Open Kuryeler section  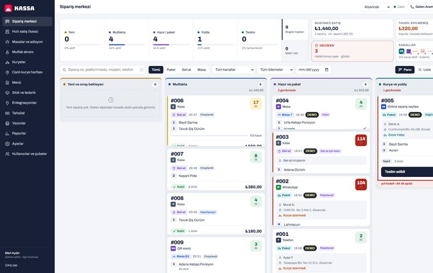tap(27, 62)
